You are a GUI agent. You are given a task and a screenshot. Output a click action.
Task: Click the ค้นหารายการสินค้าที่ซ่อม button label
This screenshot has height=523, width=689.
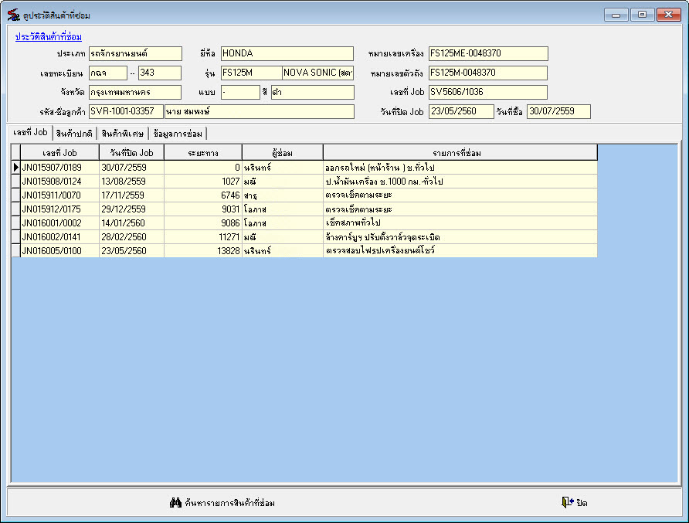(230, 503)
